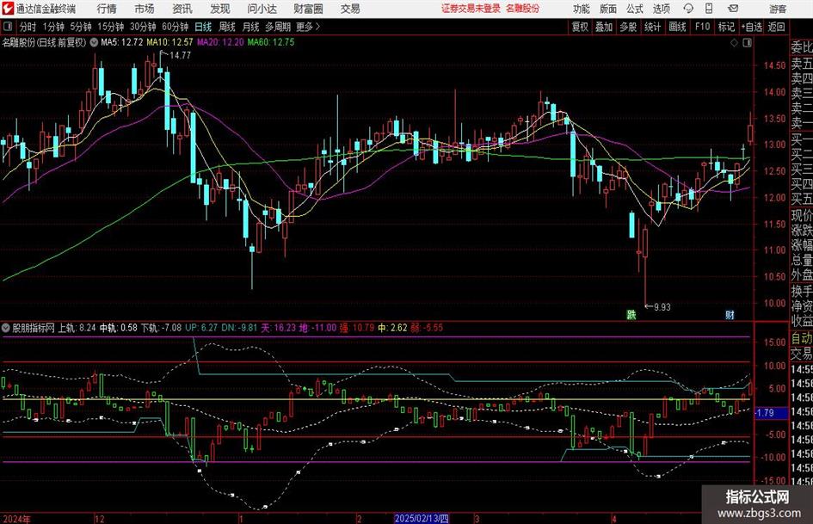Image resolution: width=813 pixels, height=524 pixels.
Task: Click the 证券交易未登录 status link
Action: [471, 9]
